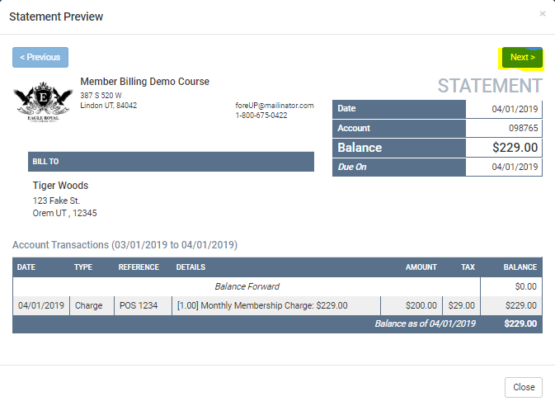Select the account number 098765
This screenshot has width=555, height=406.
point(523,129)
